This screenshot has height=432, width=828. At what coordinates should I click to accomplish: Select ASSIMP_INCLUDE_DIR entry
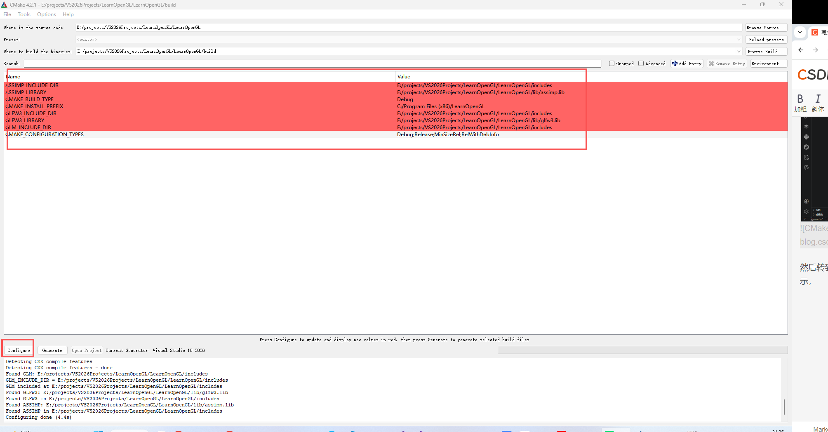click(32, 85)
